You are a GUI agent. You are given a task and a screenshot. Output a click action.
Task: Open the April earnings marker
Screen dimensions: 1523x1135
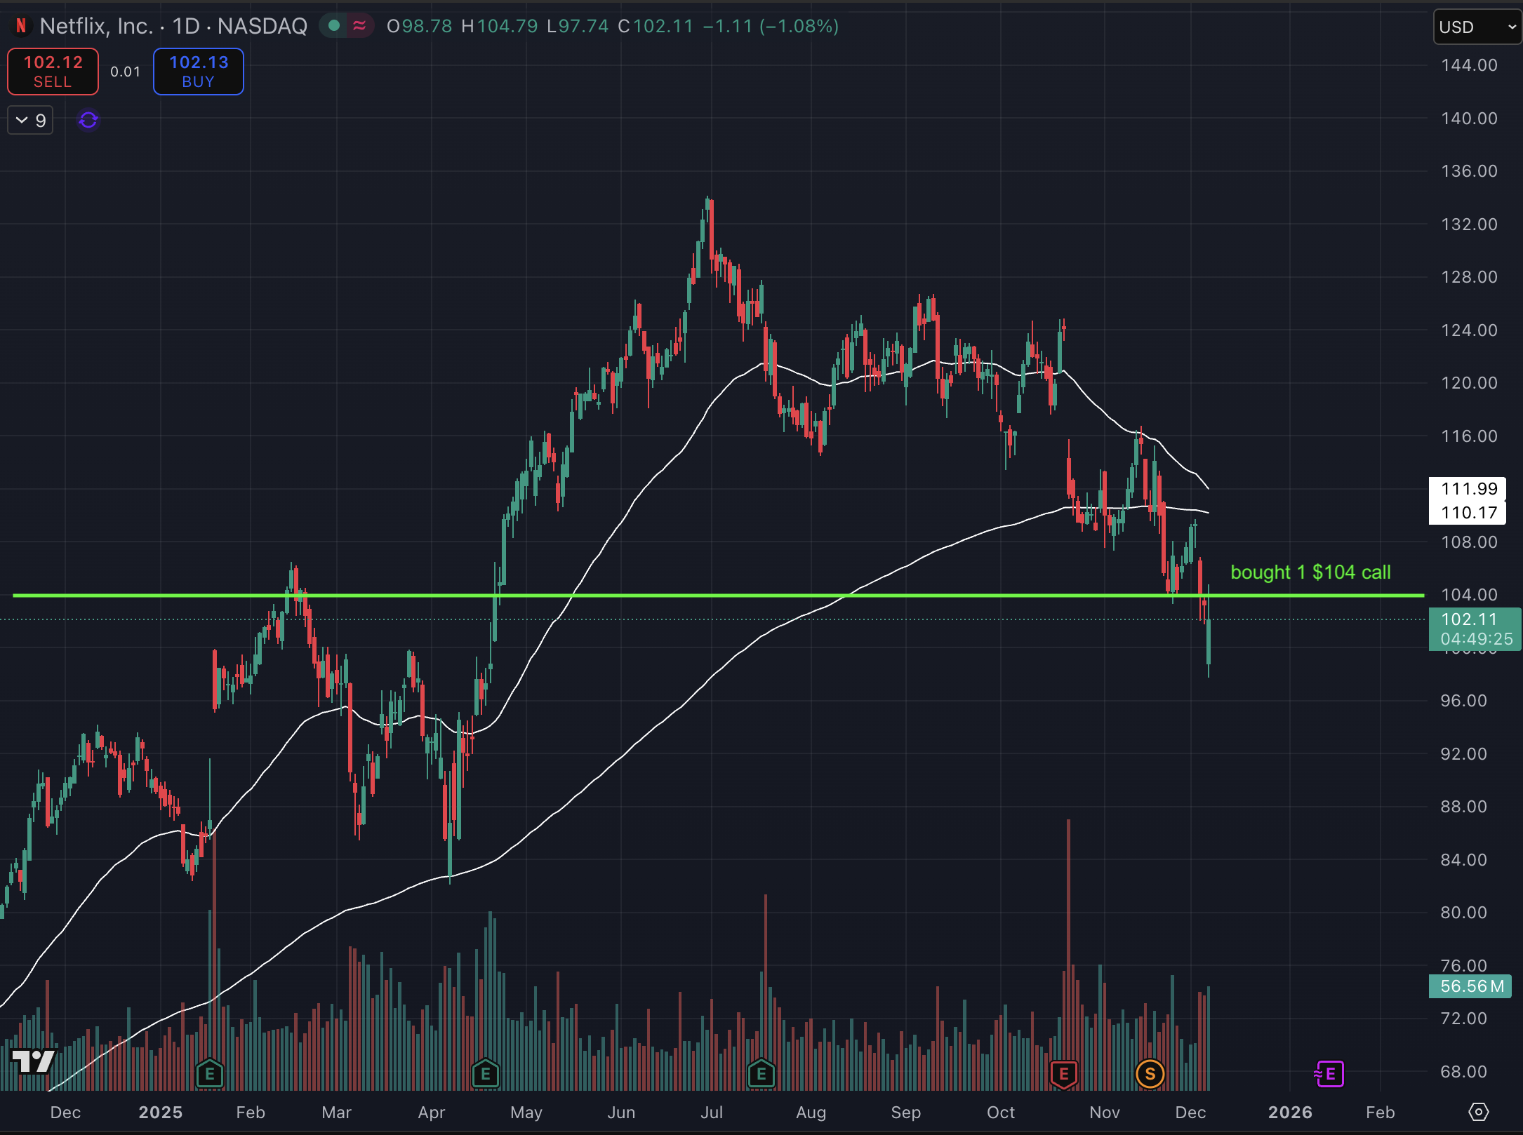click(485, 1073)
